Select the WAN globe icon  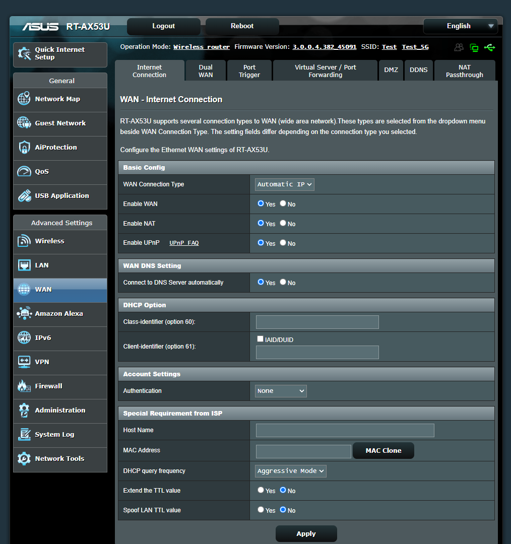coord(24,289)
